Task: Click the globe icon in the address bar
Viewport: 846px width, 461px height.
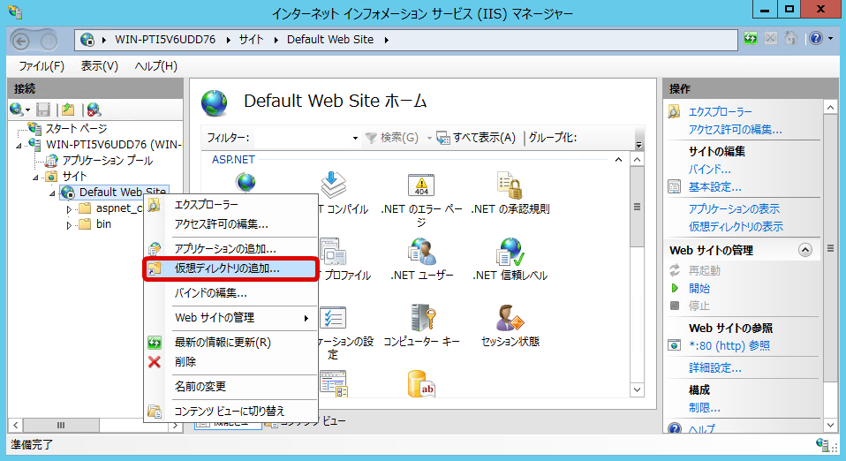Action: (87, 40)
